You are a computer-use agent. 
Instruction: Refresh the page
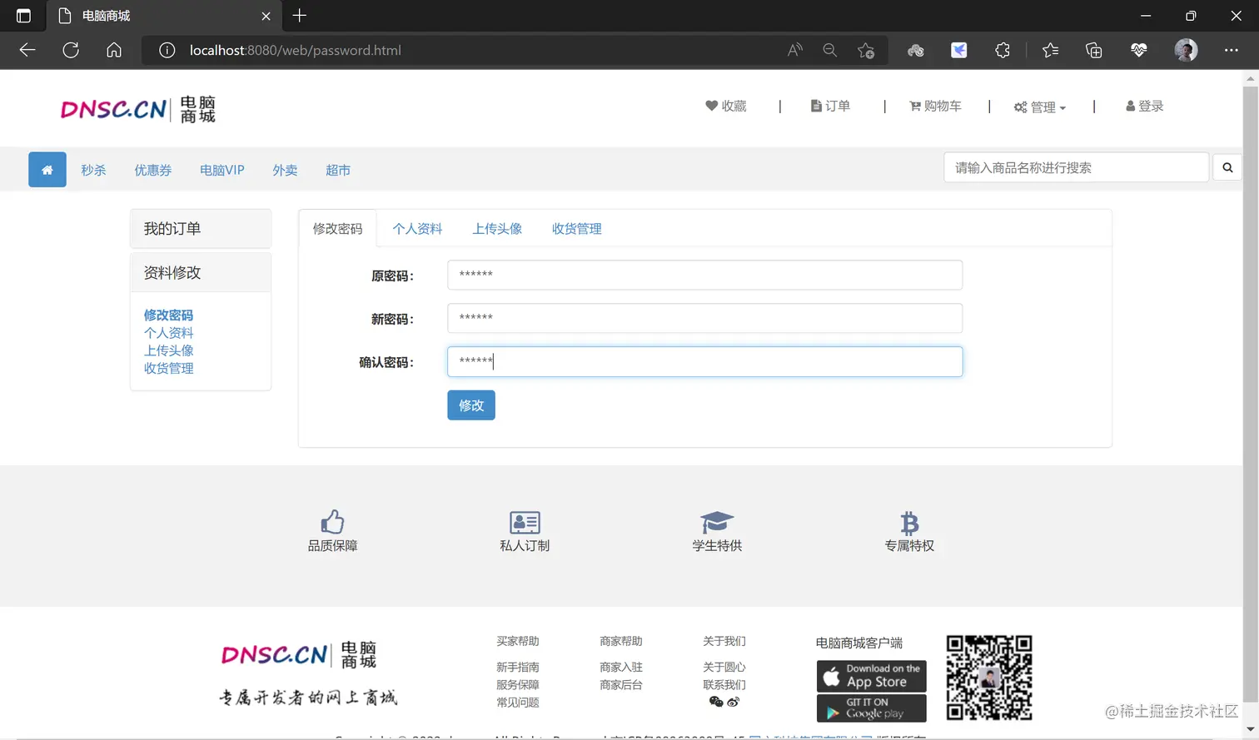[71, 50]
